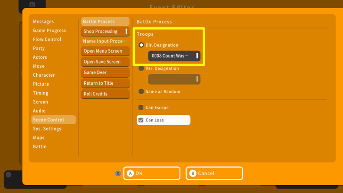Click the A icon on OK button
This screenshot has height=193, width=343.
130,173
